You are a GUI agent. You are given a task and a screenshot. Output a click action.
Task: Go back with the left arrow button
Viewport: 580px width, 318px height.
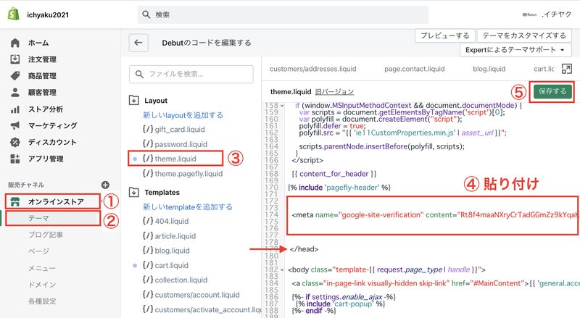tap(138, 43)
